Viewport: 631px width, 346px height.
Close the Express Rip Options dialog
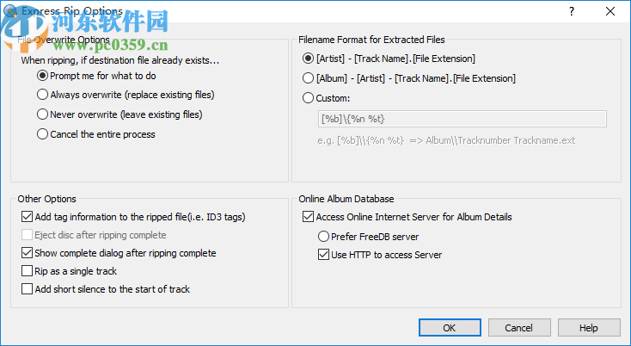pyautogui.click(x=610, y=12)
